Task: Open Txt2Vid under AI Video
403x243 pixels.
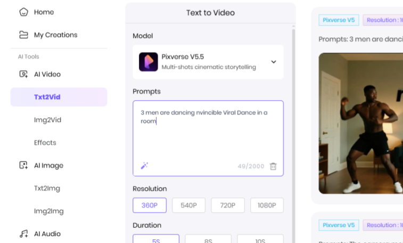Action: coord(47,97)
